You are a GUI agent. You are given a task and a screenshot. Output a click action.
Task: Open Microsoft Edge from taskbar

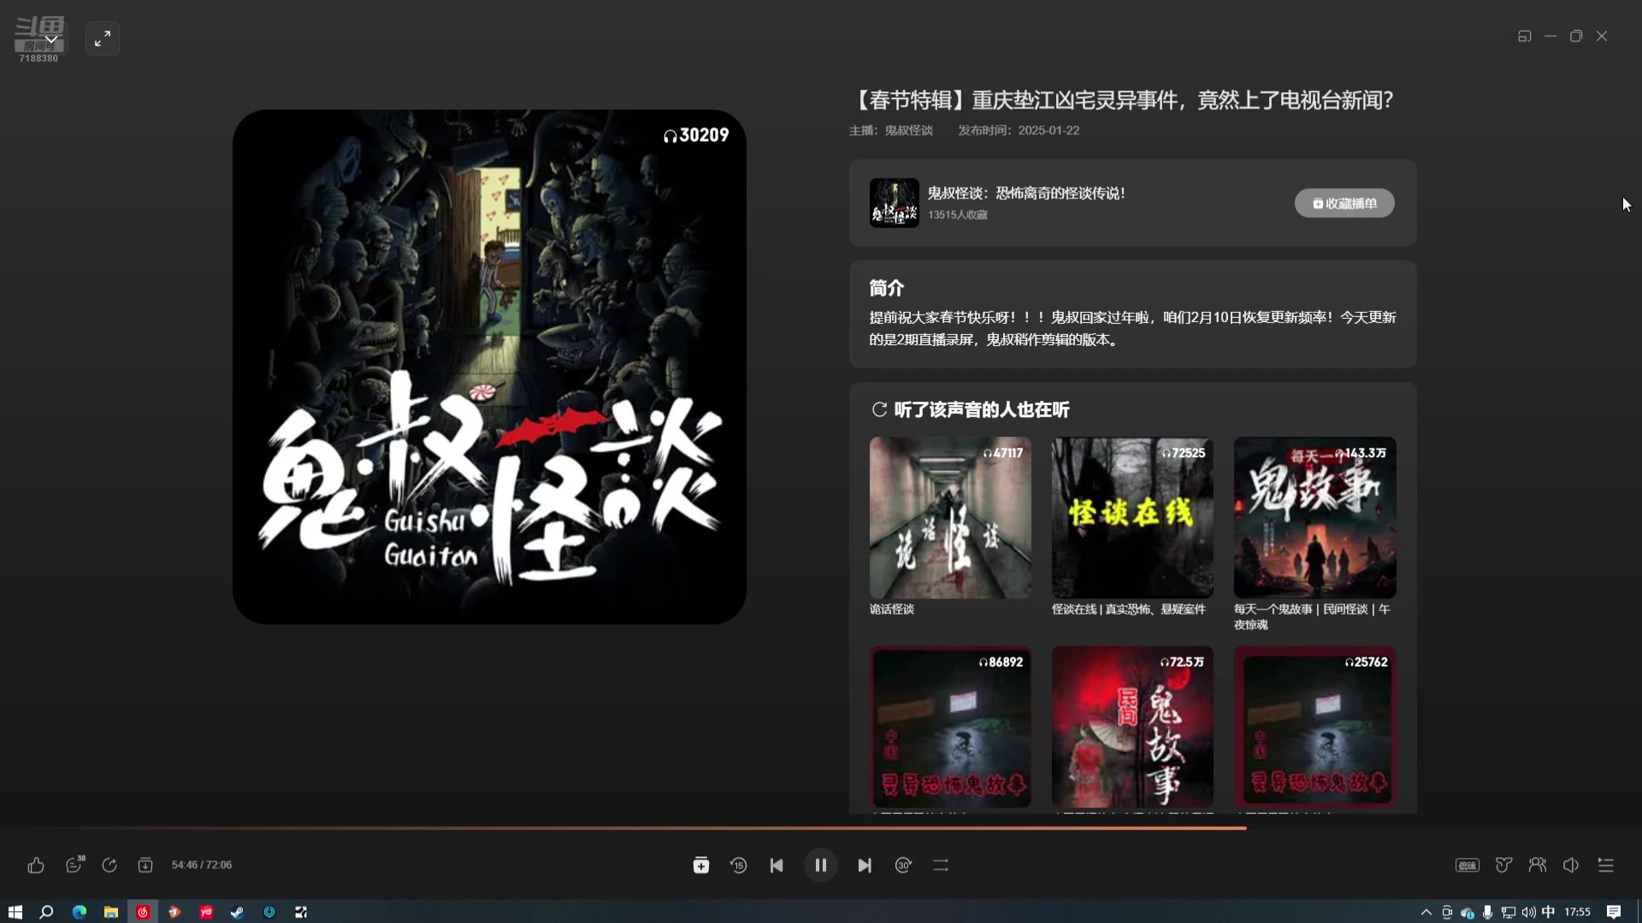[79, 912]
